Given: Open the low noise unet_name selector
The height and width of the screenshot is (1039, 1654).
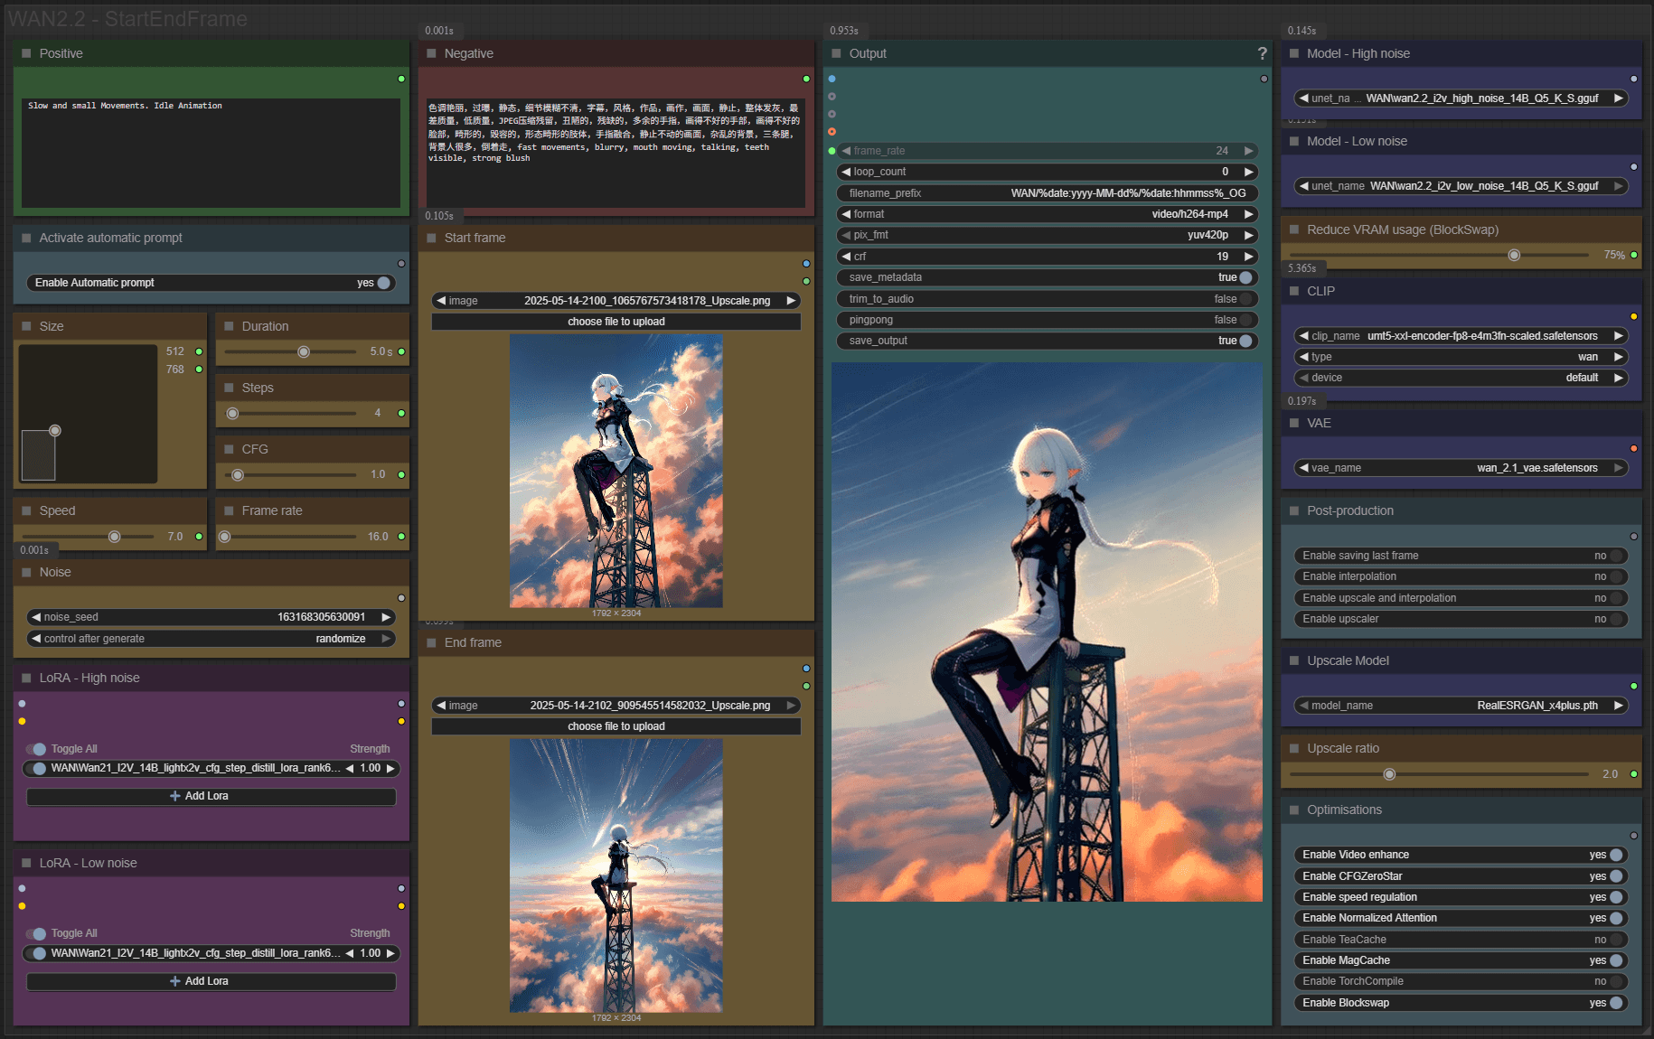Looking at the screenshot, I should tap(1461, 186).
